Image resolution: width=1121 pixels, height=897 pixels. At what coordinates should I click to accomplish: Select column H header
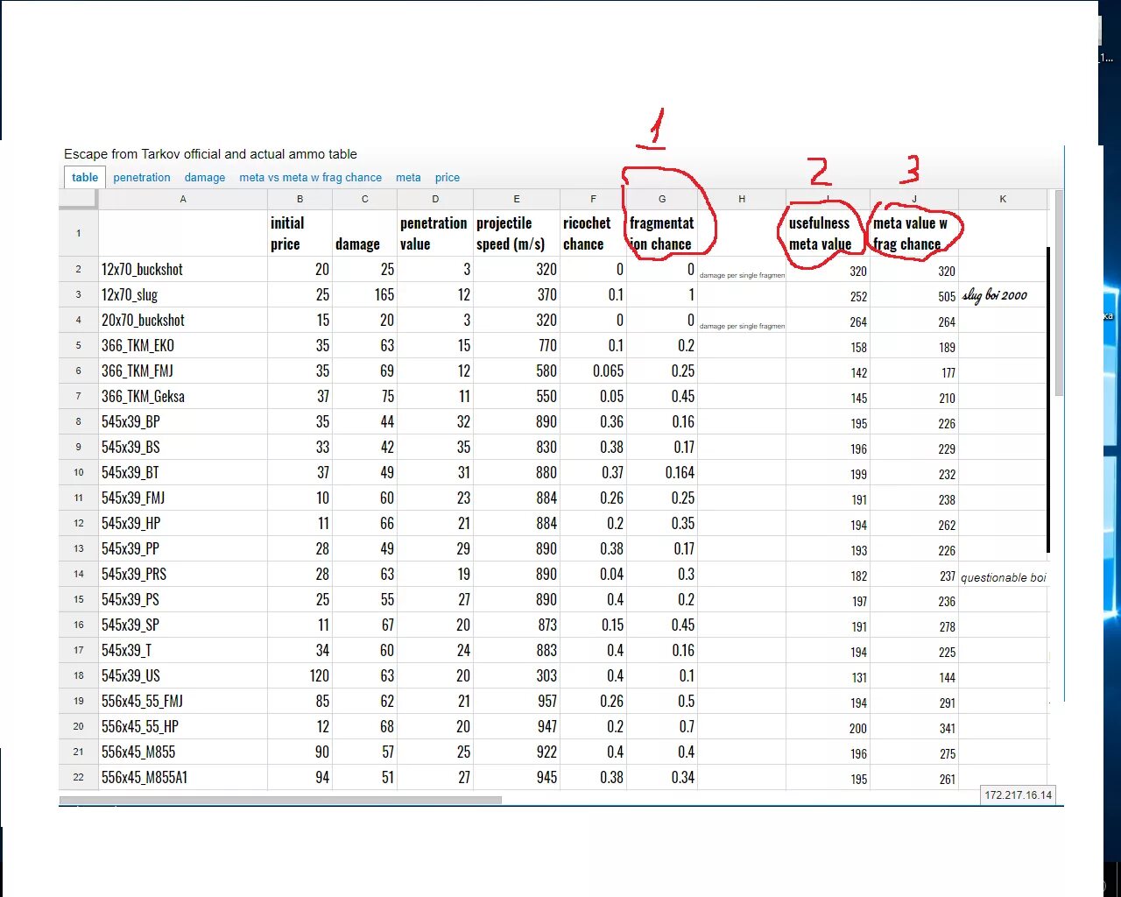click(742, 199)
